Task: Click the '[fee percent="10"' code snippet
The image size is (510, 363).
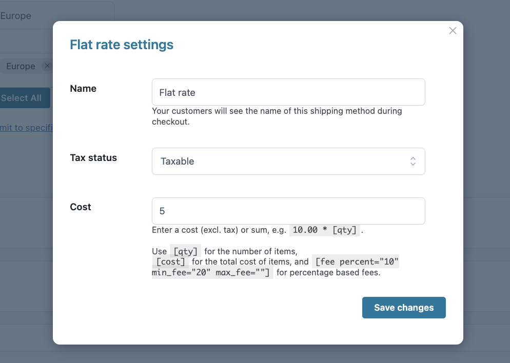Action: click(356, 261)
